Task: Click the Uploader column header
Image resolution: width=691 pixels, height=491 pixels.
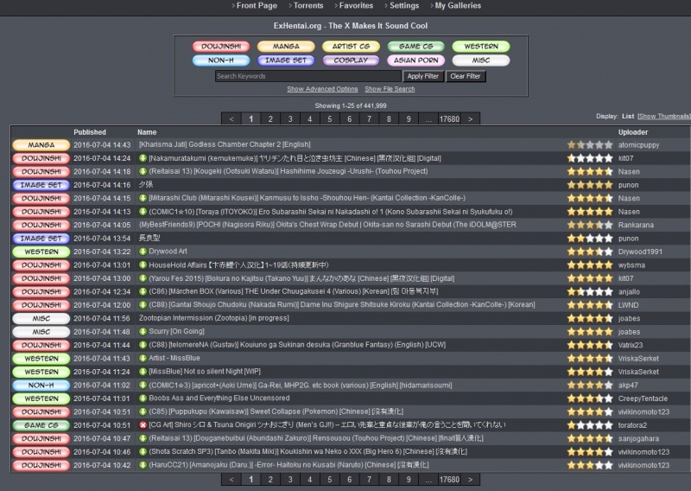Action: pos(633,132)
